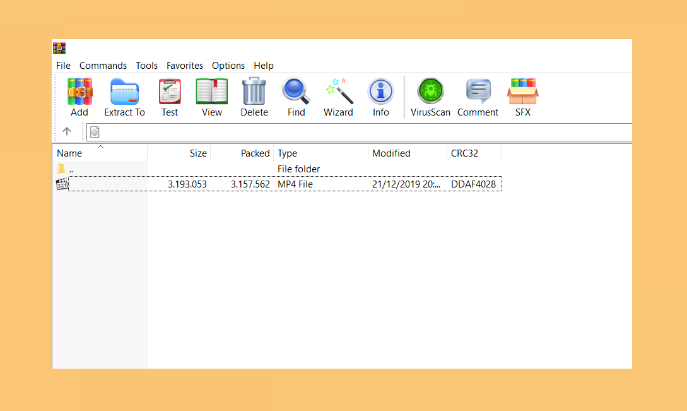Click the SFX archive icon
Screen dimensions: 687x411
[x=523, y=92]
